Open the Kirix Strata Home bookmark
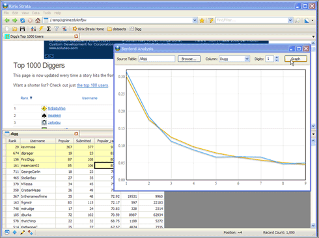Screen dimensions: 319x238 point(88,29)
